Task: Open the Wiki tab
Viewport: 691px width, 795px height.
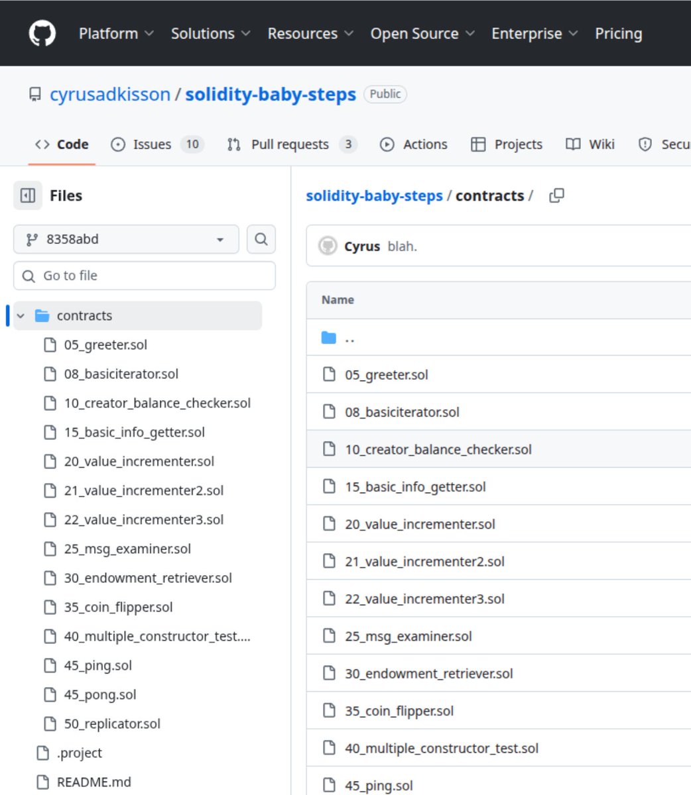Action: point(590,144)
